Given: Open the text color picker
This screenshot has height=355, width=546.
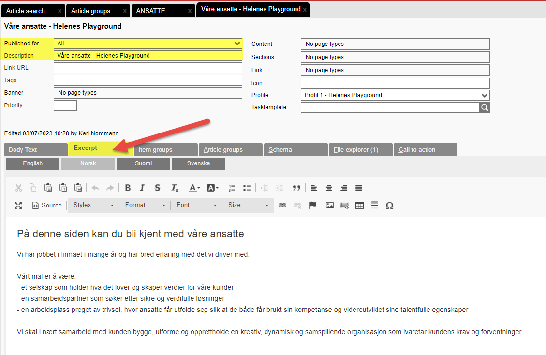Looking at the screenshot, I should [x=194, y=188].
